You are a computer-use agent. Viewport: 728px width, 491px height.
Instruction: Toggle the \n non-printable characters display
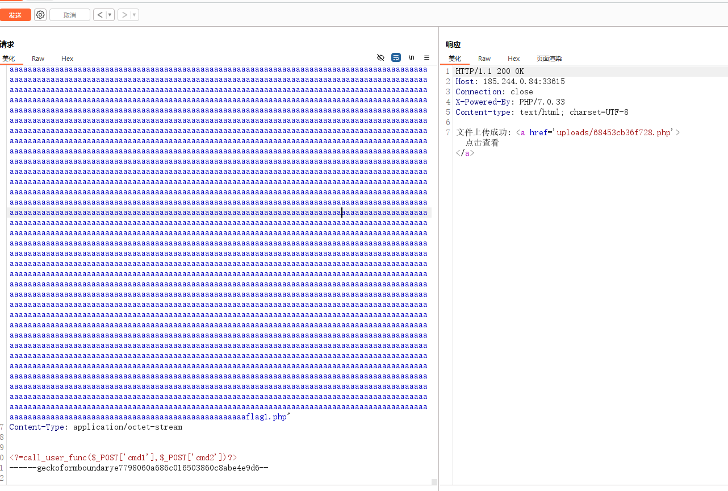click(412, 57)
